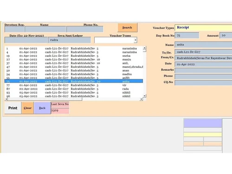Select highlighted row 75 anita
The height and width of the screenshot is (174, 232).
pos(74,81)
